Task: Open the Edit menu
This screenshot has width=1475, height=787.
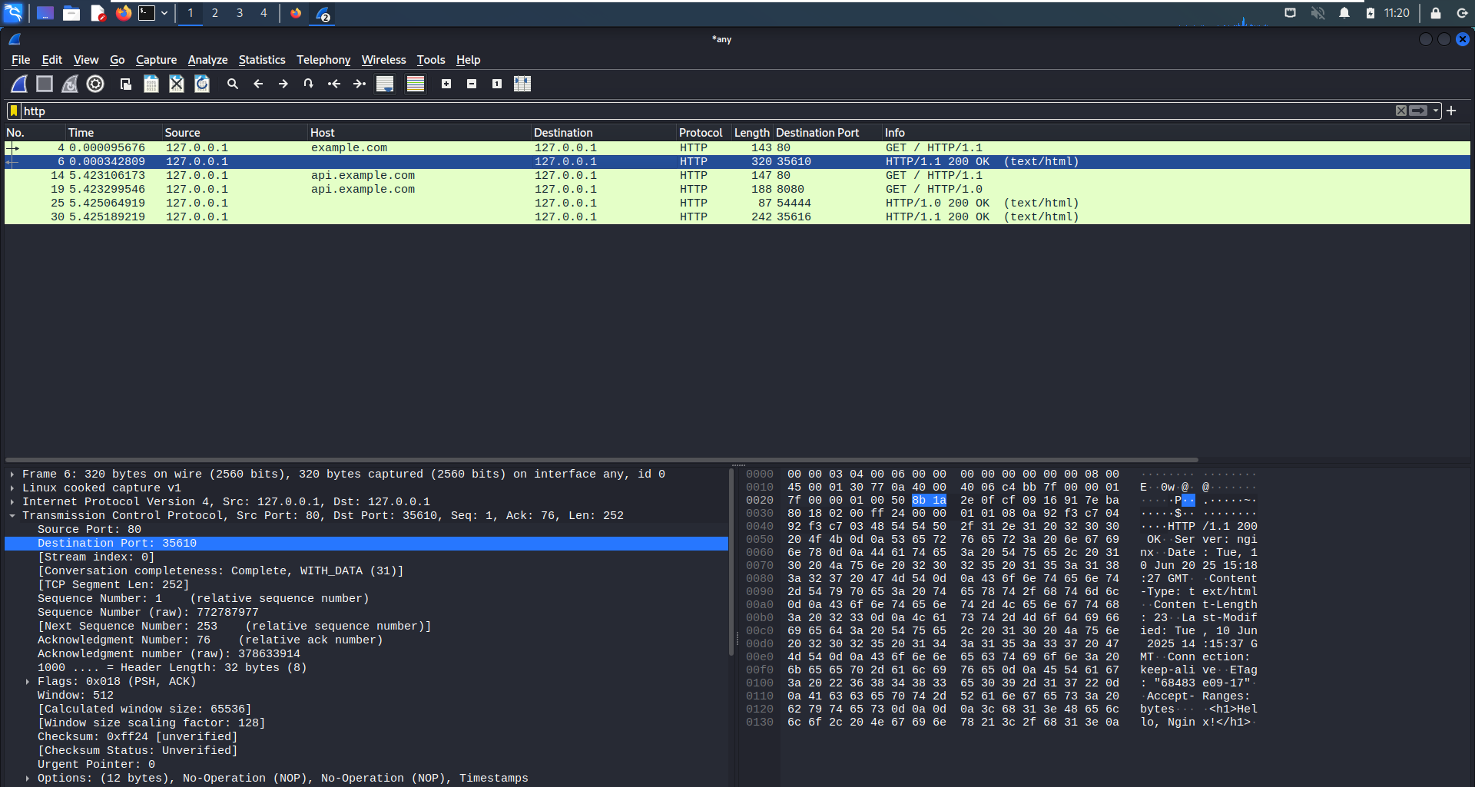Action: point(51,60)
